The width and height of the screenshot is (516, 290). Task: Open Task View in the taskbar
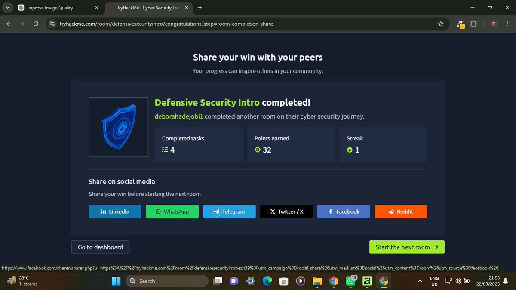coord(218,281)
